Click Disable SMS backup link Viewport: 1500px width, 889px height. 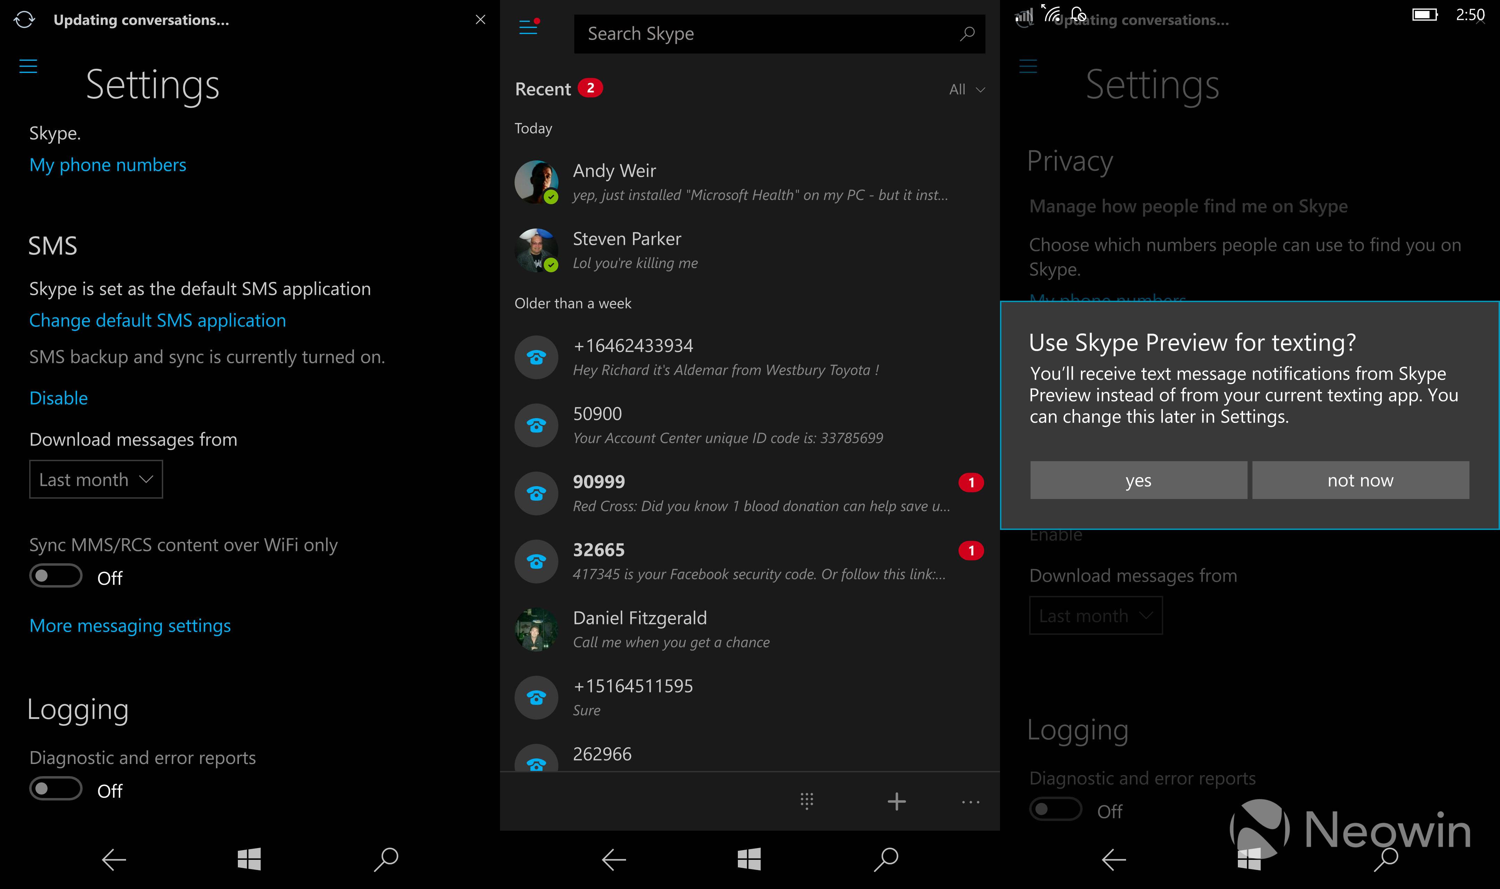click(59, 398)
